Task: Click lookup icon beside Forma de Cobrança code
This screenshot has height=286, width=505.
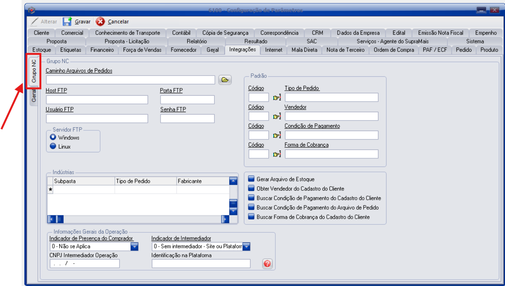Action: click(277, 154)
